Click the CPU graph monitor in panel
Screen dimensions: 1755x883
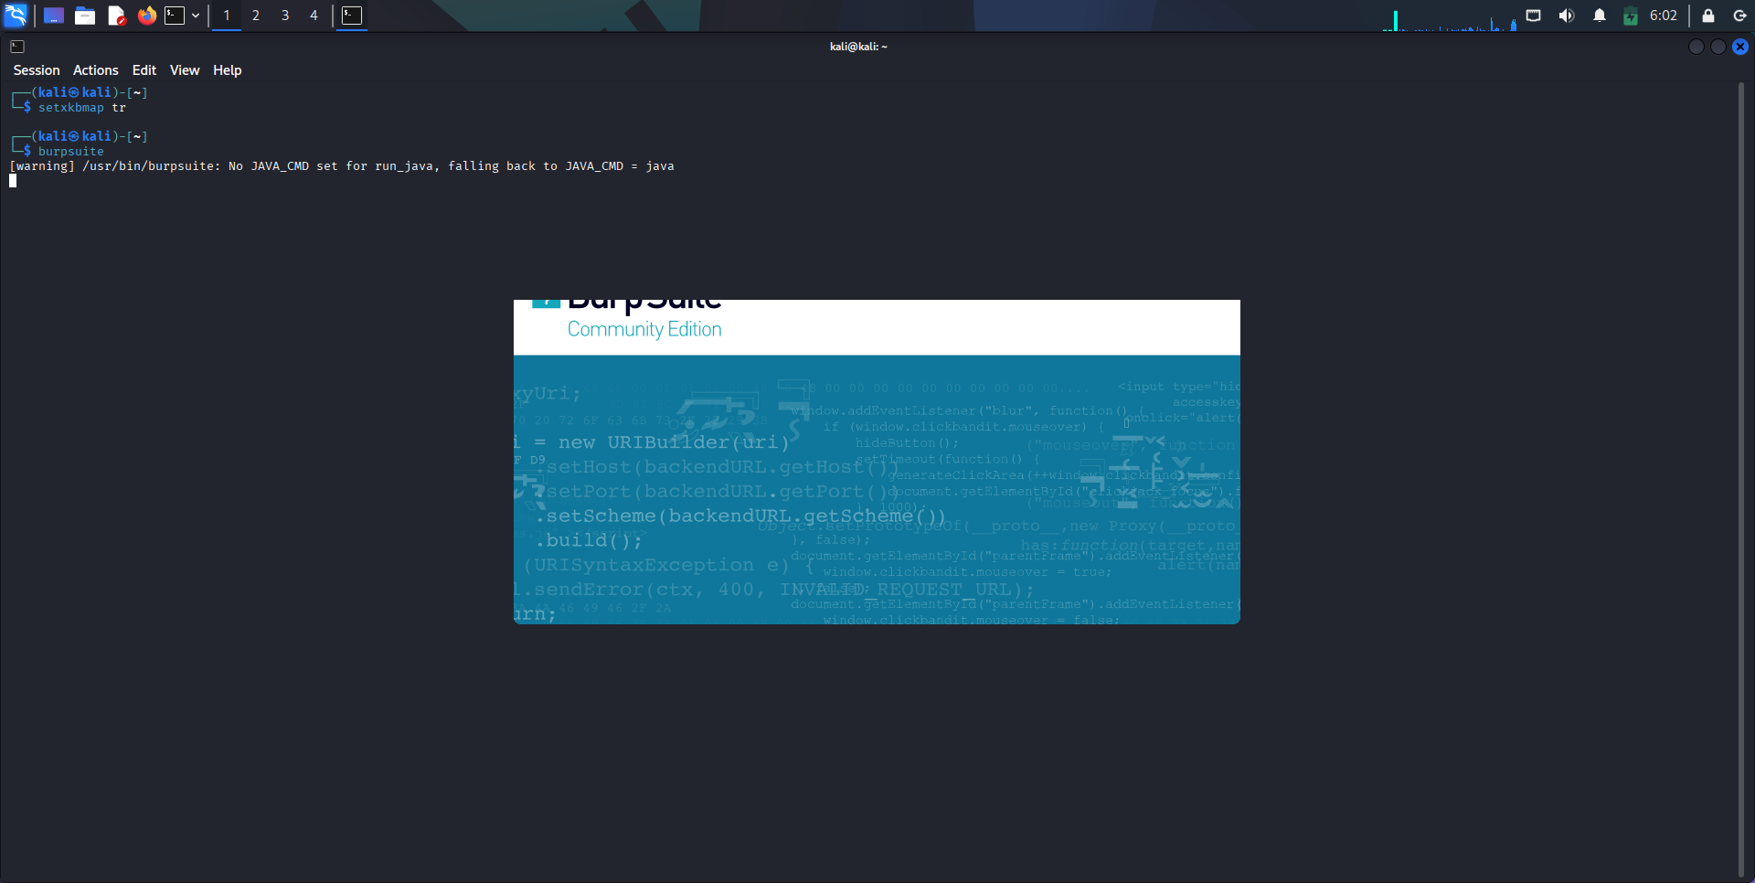[1450, 18]
